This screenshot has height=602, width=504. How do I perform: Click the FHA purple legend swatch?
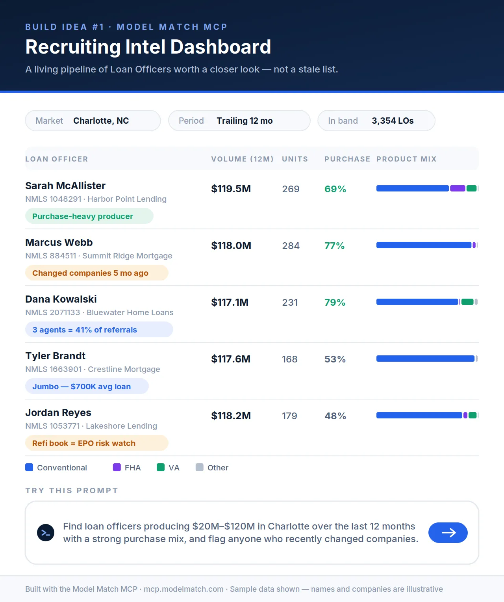(117, 467)
